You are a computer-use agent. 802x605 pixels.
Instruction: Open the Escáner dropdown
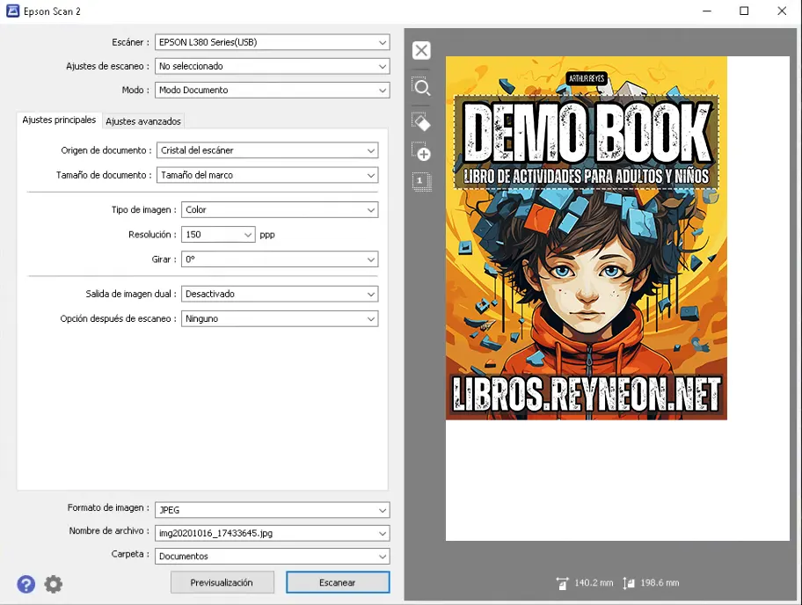tap(272, 42)
